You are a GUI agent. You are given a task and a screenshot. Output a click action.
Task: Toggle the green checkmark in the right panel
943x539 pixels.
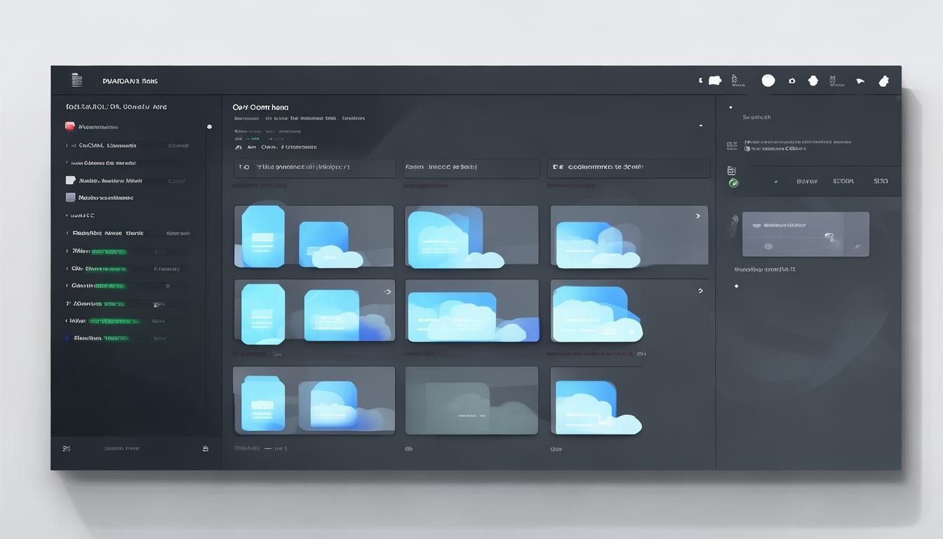776,182
